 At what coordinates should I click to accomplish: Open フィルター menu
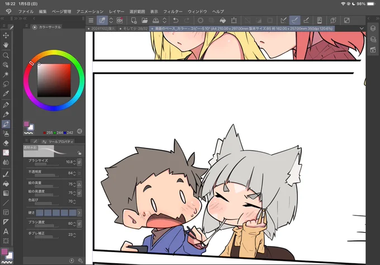point(173,11)
